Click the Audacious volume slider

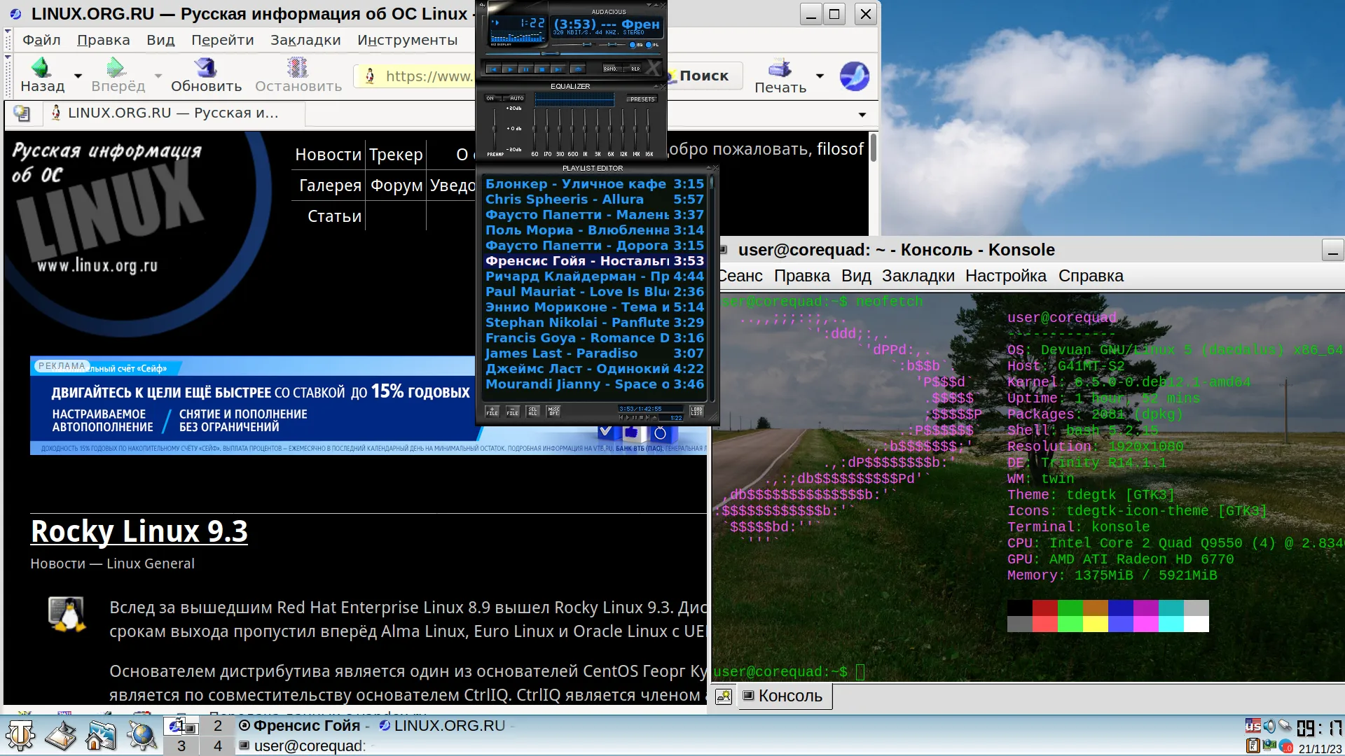click(574, 45)
